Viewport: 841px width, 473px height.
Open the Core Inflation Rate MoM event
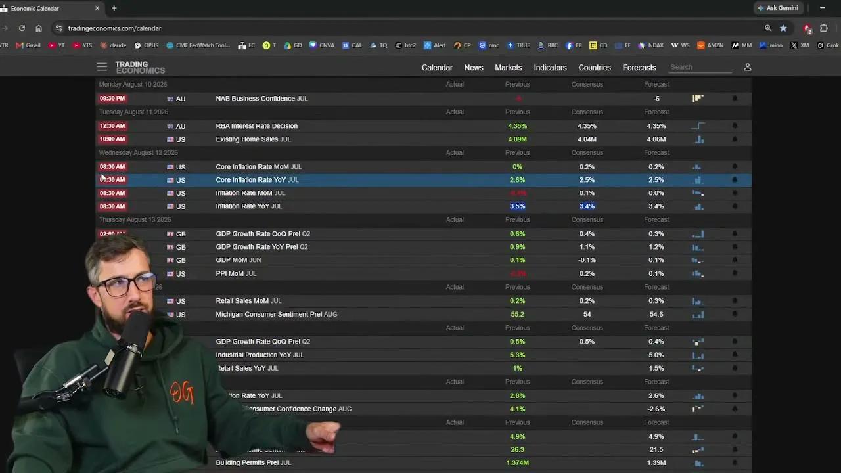pos(259,167)
